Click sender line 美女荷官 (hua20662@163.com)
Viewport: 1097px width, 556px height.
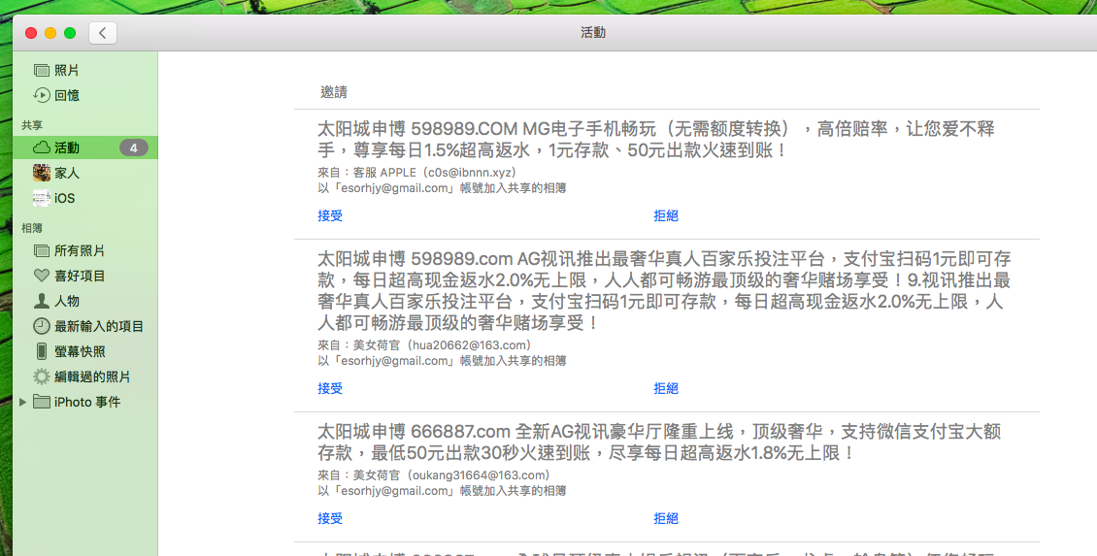424,344
